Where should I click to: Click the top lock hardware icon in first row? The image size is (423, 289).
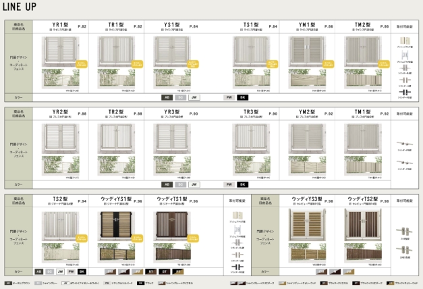pyautogui.click(x=405, y=42)
